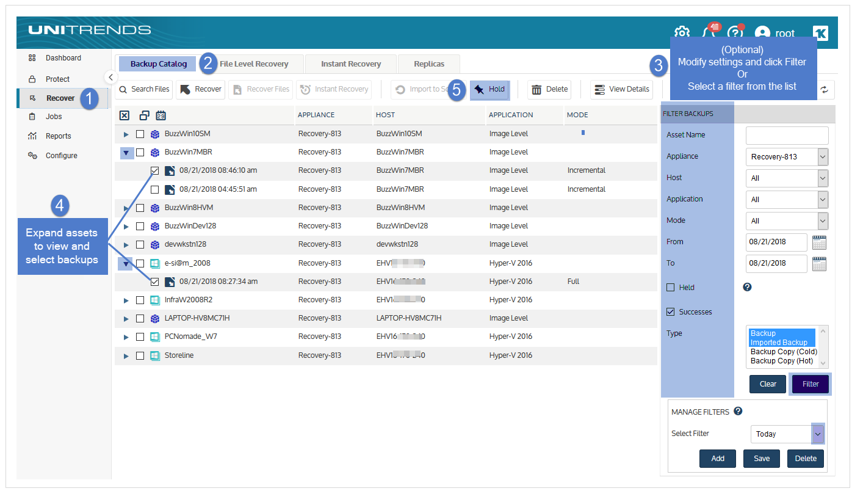Click the BuzzWin10SM asset cube icon
This screenshot has height=502, width=863.
click(154, 134)
